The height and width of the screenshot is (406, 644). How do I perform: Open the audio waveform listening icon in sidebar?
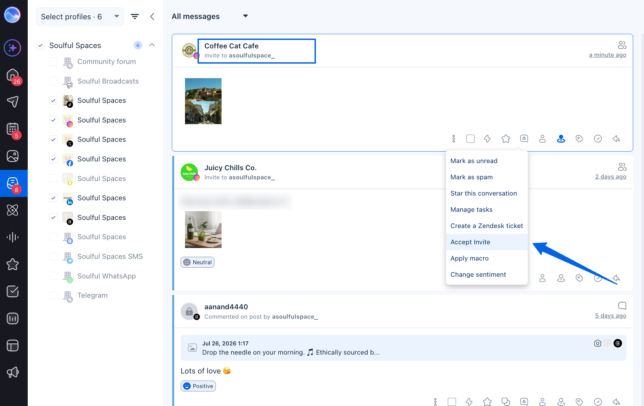pyautogui.click(x=13, y=237)
